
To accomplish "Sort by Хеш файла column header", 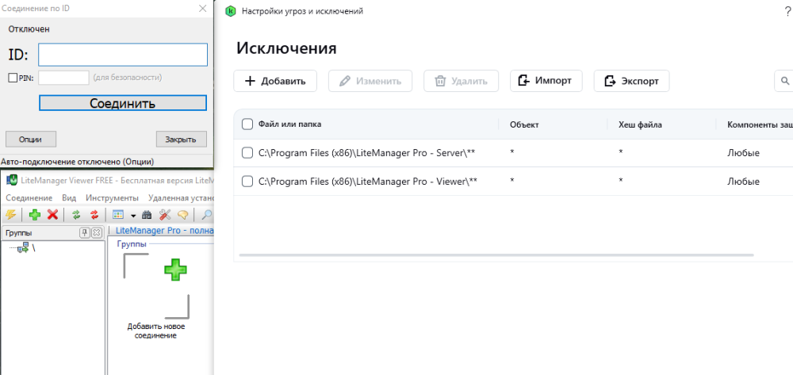I will click(640, 124).
